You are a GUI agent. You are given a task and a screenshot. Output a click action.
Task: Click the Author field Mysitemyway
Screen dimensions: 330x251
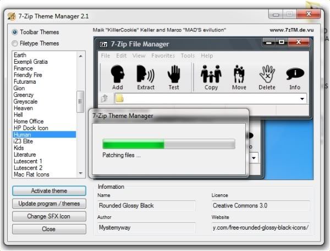(146, 228)
